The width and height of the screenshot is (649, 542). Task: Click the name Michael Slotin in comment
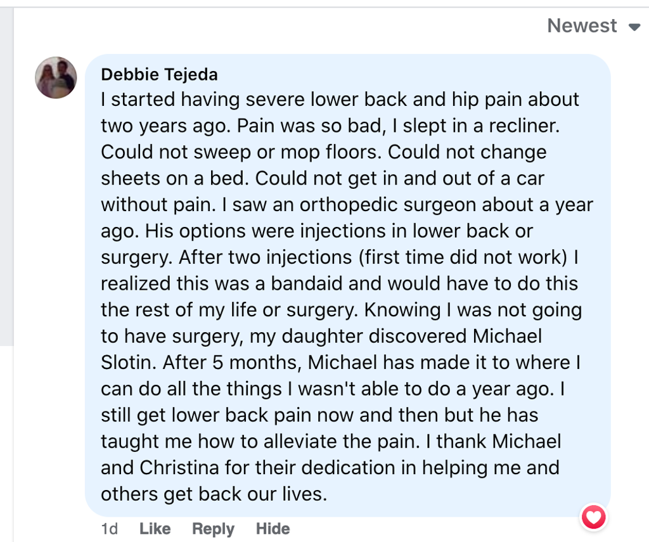pos(321,349)
